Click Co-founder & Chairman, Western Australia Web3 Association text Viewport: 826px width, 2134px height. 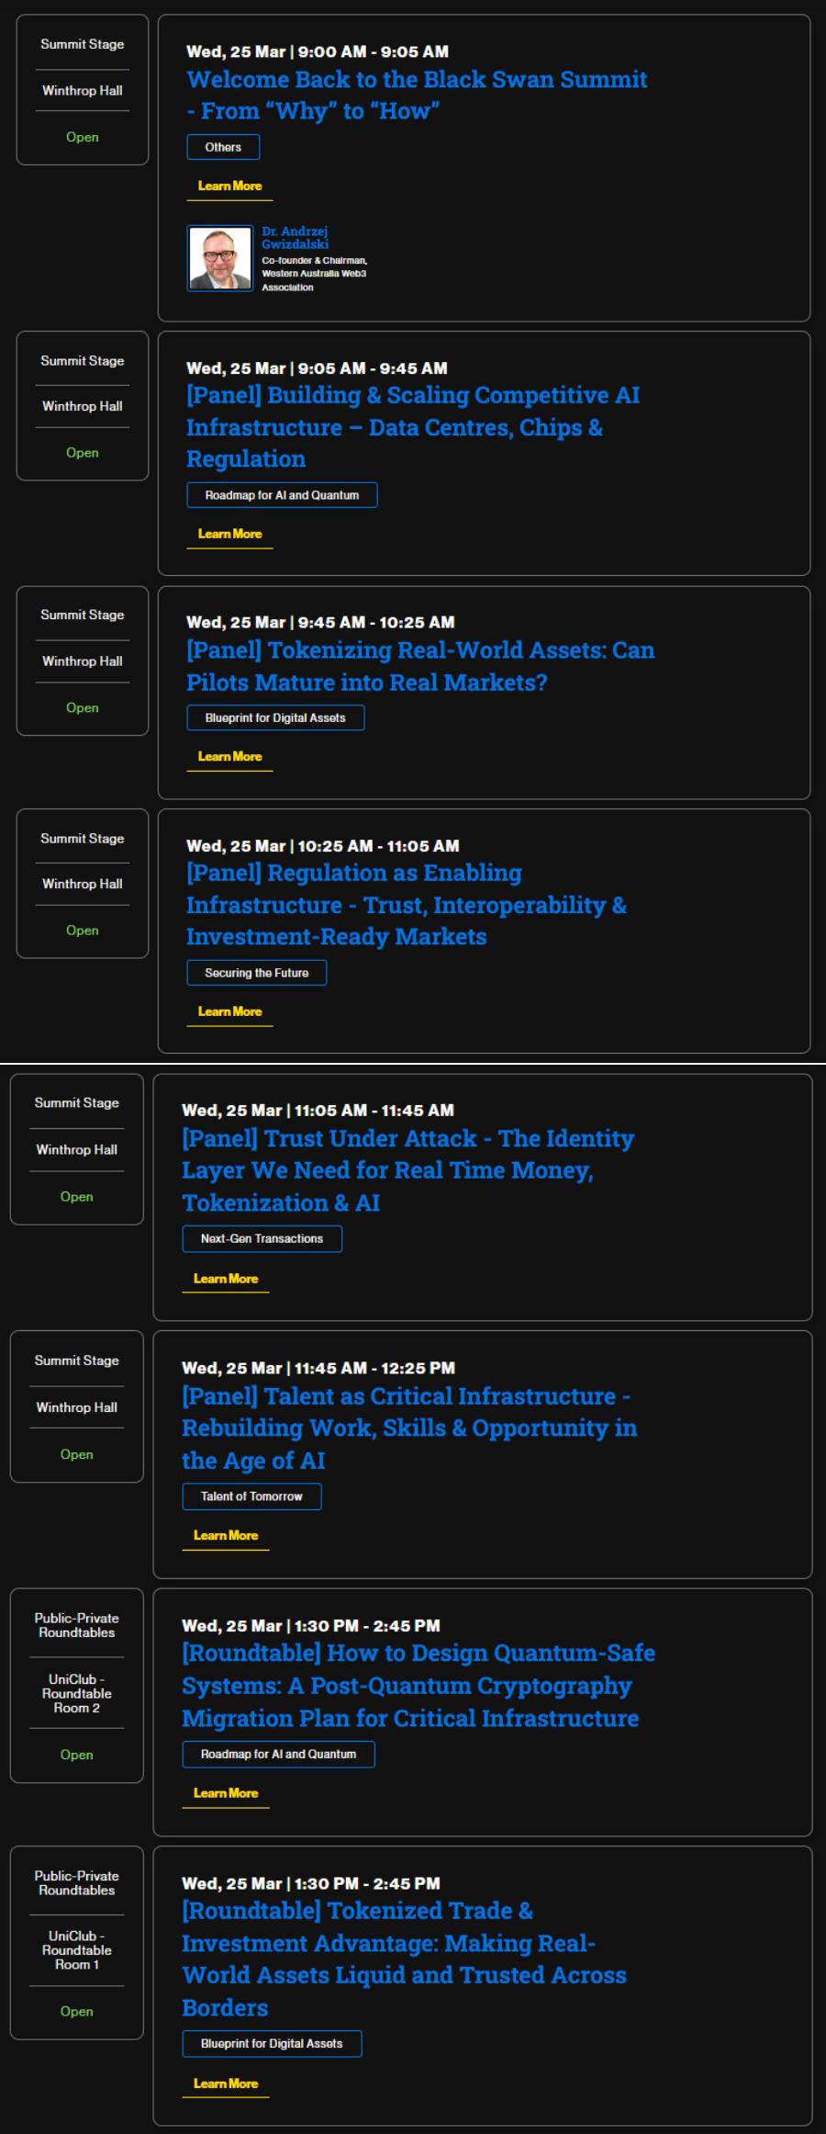[x=315, y=274]
